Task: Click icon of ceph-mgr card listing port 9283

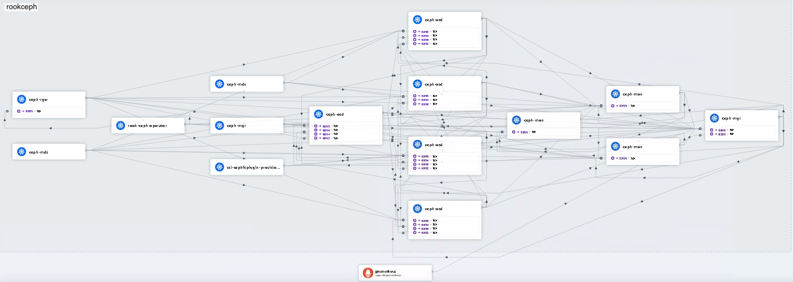Action: click(714, 118)
